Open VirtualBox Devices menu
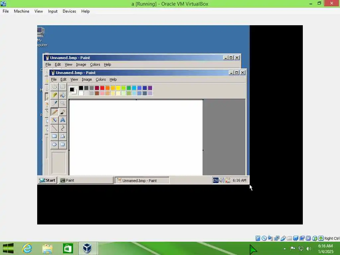The width and height of the screenshot is (340, 255). [x=69, y=11]
